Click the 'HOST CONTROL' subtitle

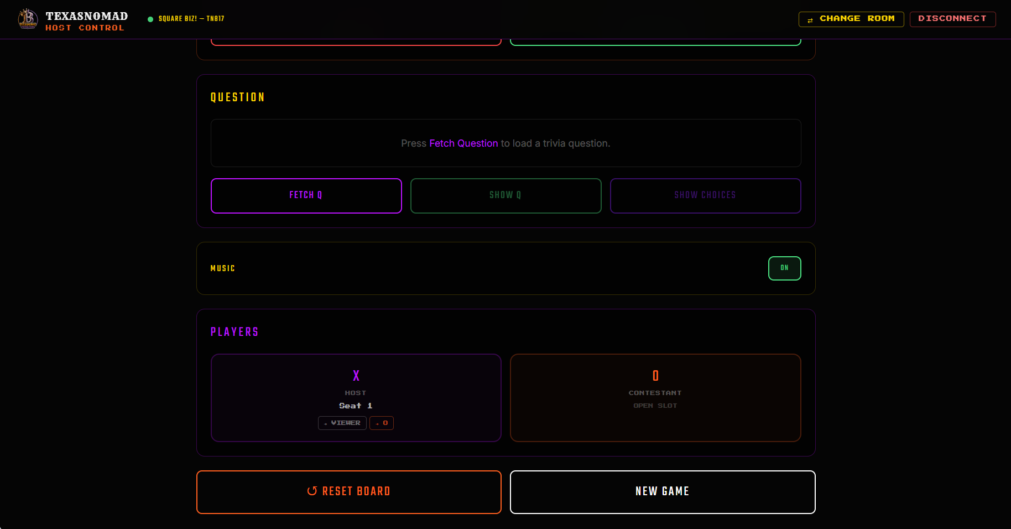coord(85,28)
